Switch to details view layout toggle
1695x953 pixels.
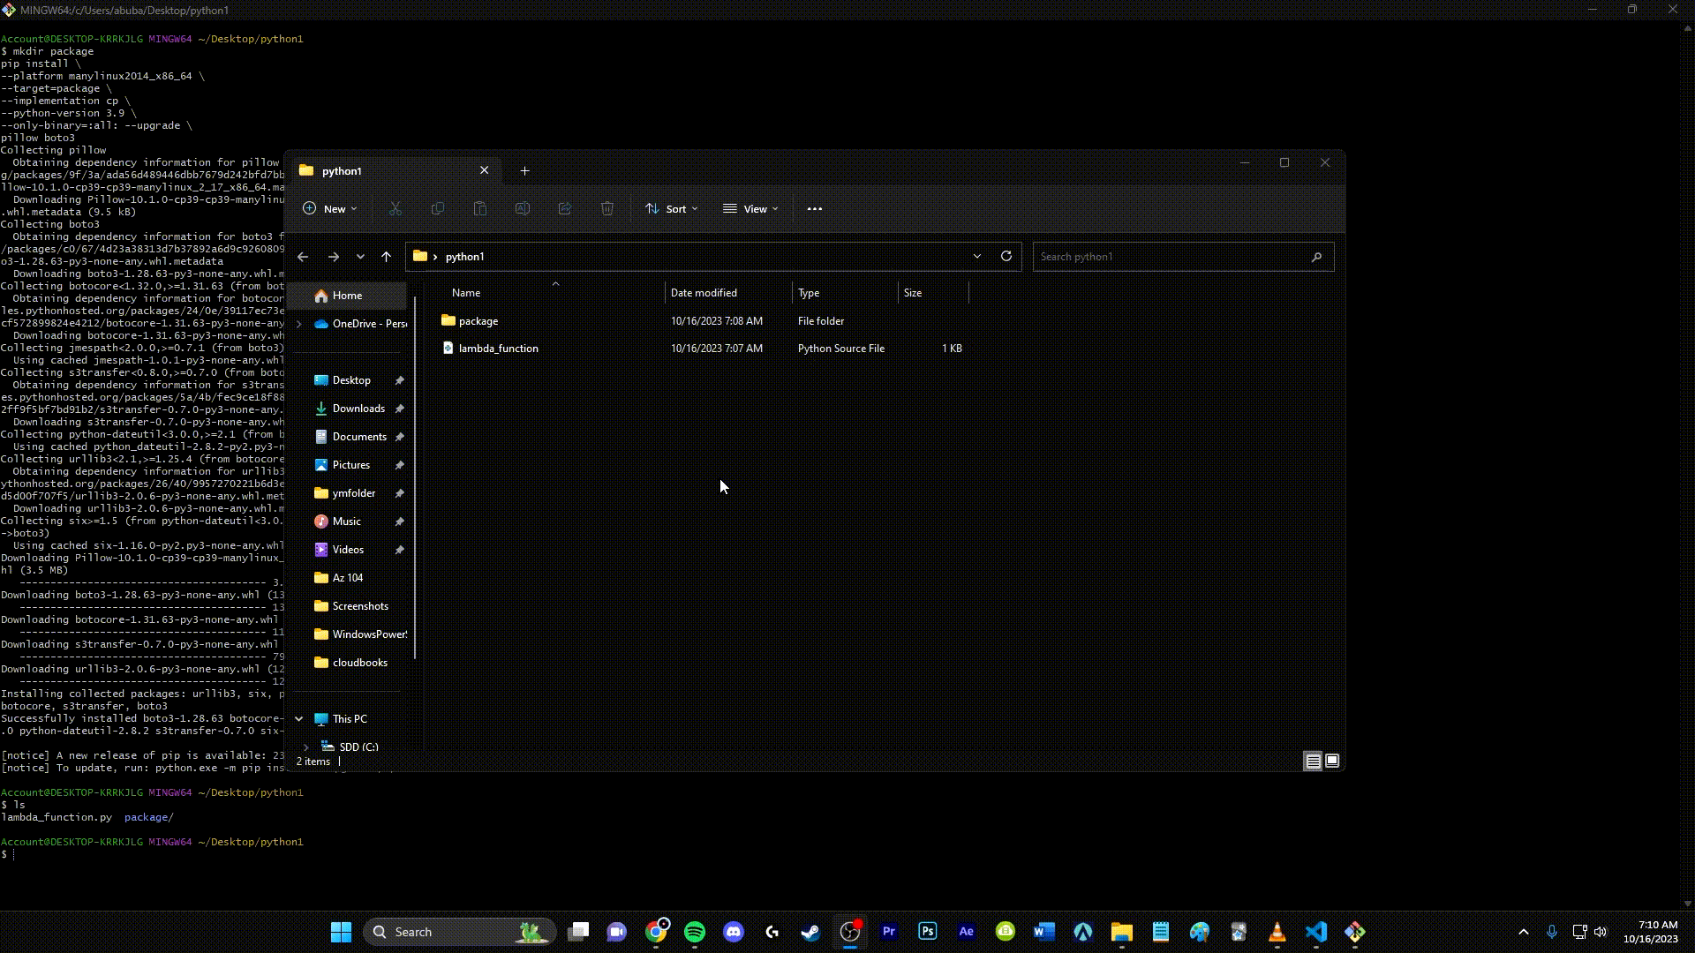click(1313, 762)
